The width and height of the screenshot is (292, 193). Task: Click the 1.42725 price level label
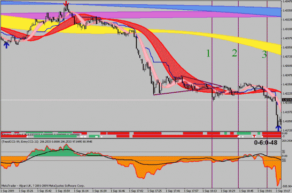(x=287, y=56)
